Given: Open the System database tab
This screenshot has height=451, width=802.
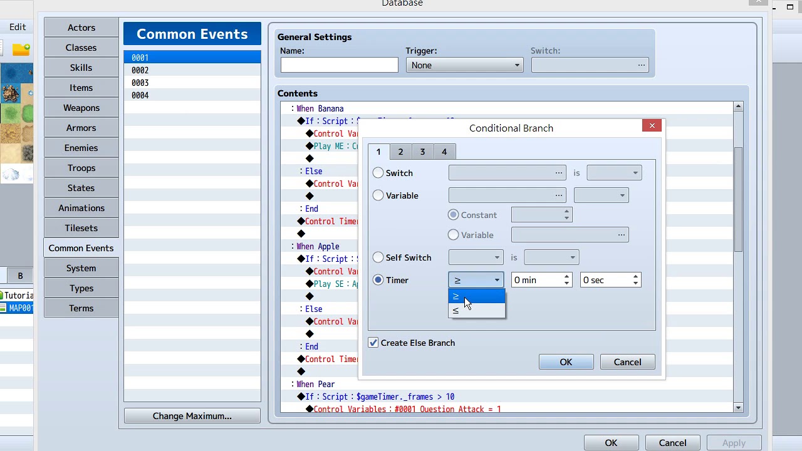Looking at the screenshot, I should (81, 268).
